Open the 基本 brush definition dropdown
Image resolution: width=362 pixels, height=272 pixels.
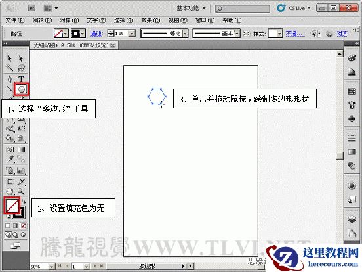237,34
